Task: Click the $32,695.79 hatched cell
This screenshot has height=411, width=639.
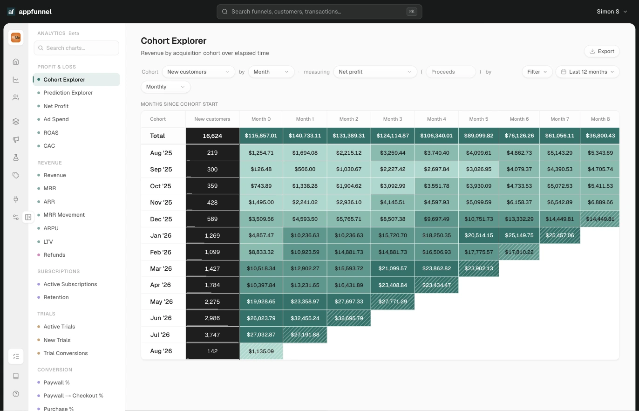Action: tap(349, 318)
